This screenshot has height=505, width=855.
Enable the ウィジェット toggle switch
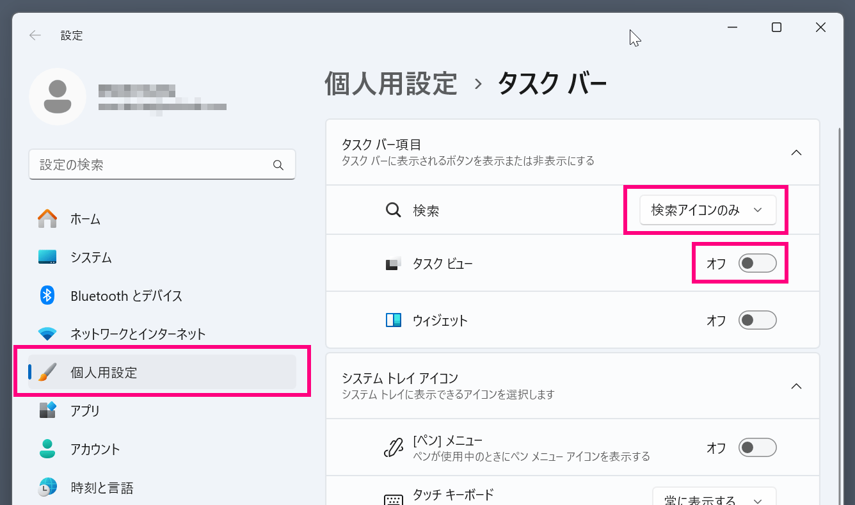coord(757,320)
